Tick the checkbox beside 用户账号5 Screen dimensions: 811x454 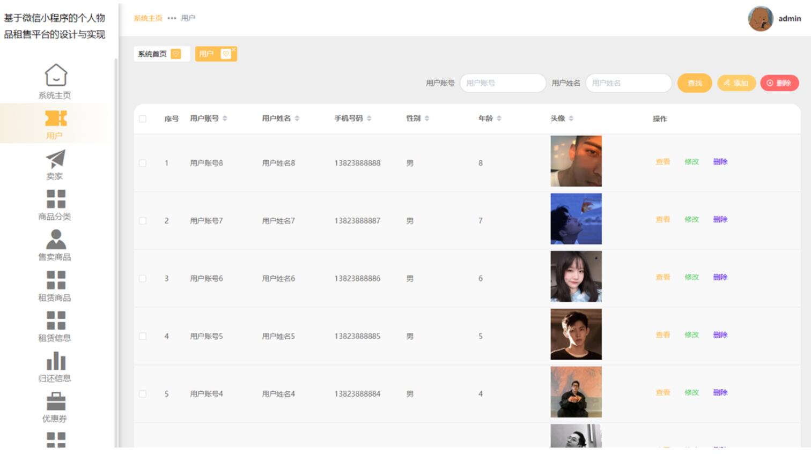142,336
